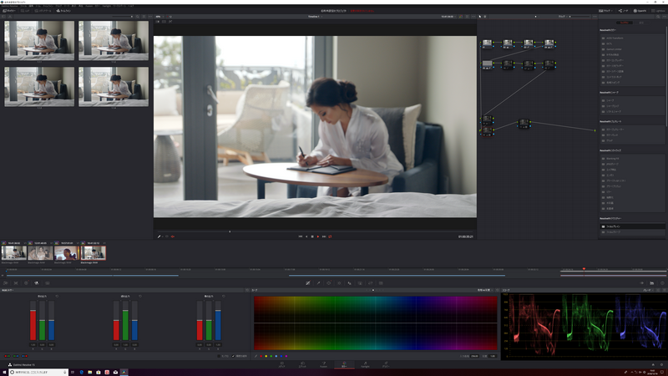
Task: Jump to first frame button
Action: click(x=301, y=236)
